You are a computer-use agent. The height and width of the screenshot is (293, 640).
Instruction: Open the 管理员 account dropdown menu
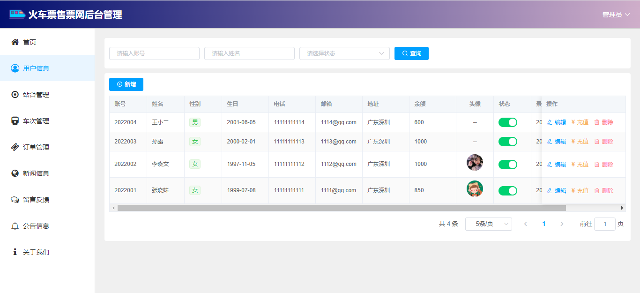(616, 15)
